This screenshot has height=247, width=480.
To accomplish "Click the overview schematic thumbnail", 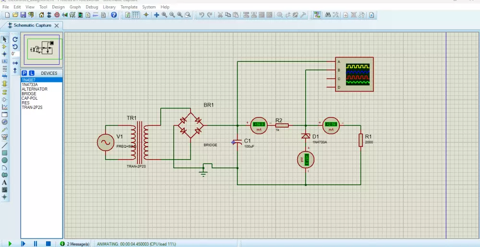I will point(42,48).
